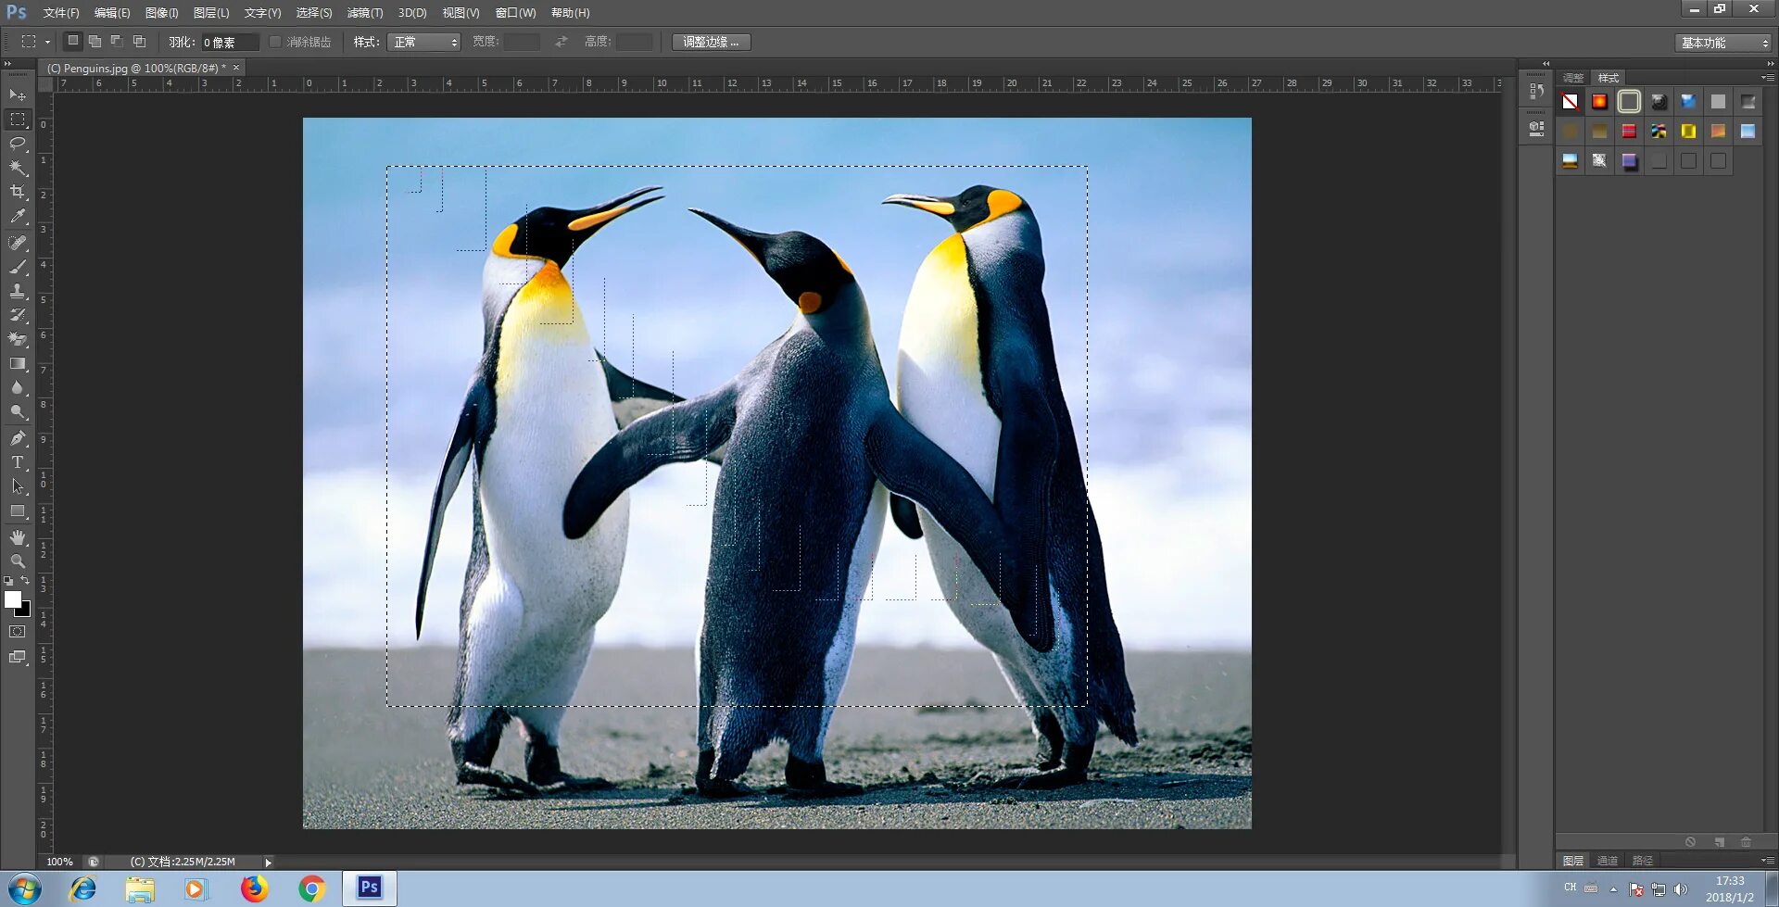
Task: Pick the Magic Wand tool
Action: [18, 168]
